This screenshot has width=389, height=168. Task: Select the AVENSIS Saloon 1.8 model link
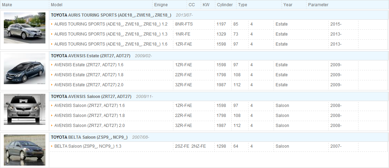[89, 116]
